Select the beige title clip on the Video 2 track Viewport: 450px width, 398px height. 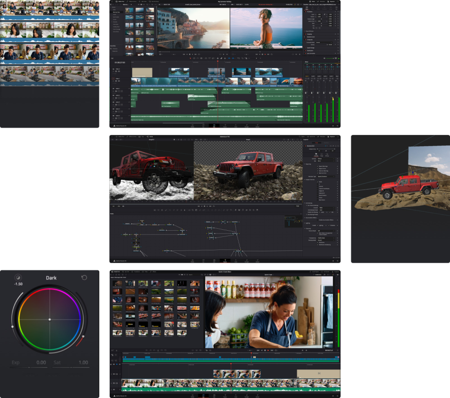142,72
